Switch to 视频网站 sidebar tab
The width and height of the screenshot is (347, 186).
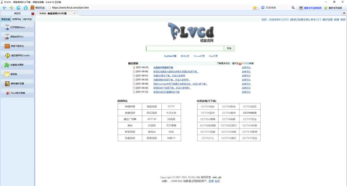point(17,19)
